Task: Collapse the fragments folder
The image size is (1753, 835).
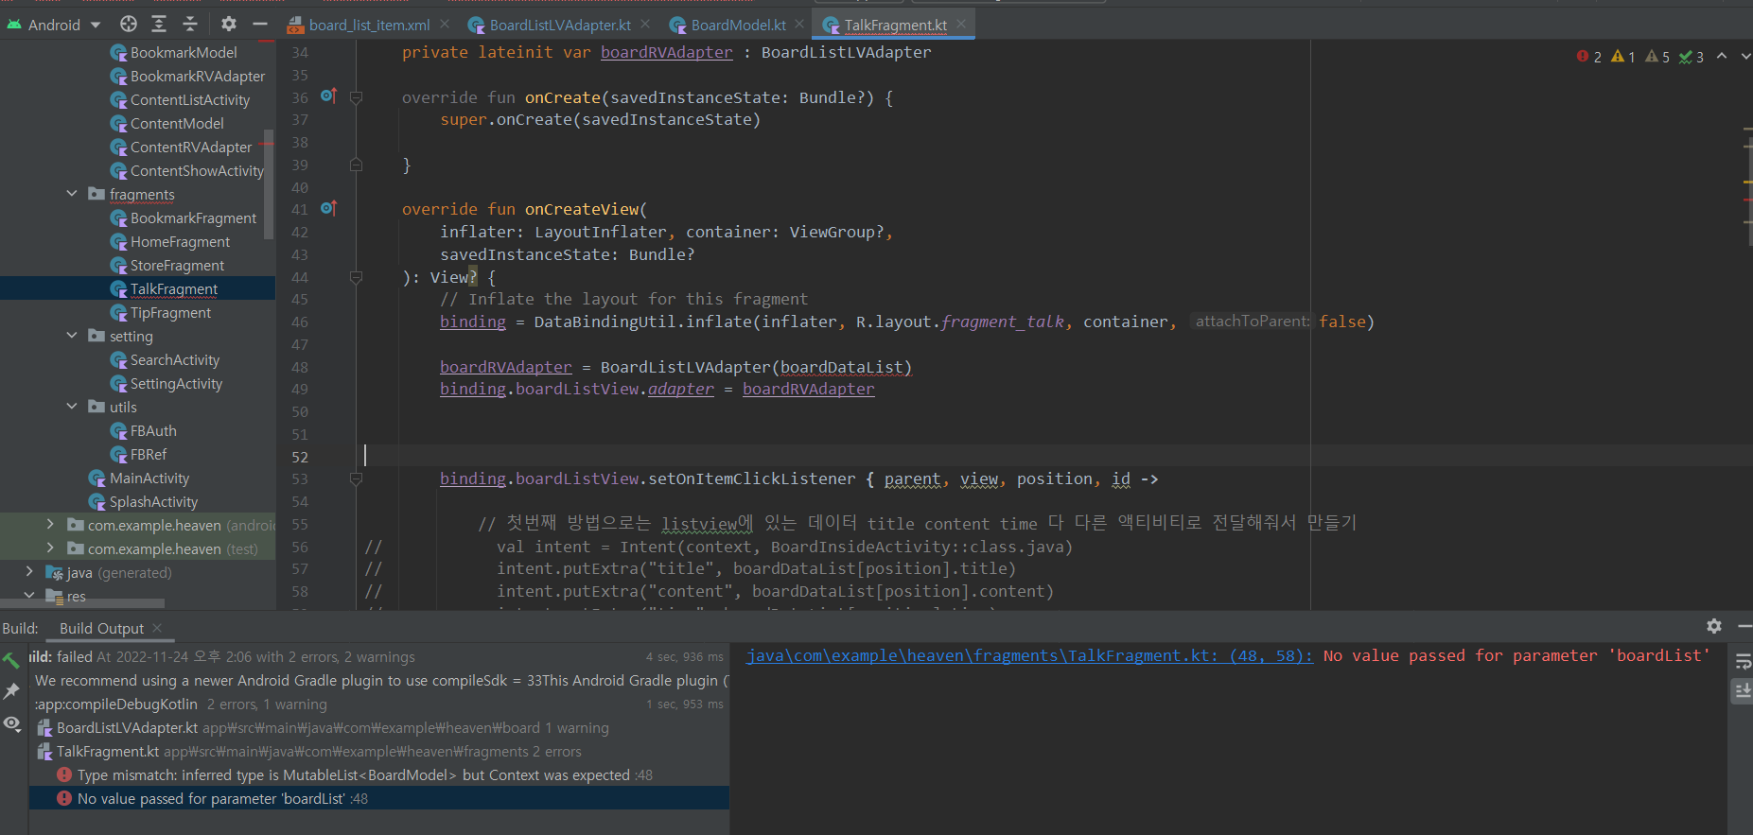Action: [x=72, y=193]
